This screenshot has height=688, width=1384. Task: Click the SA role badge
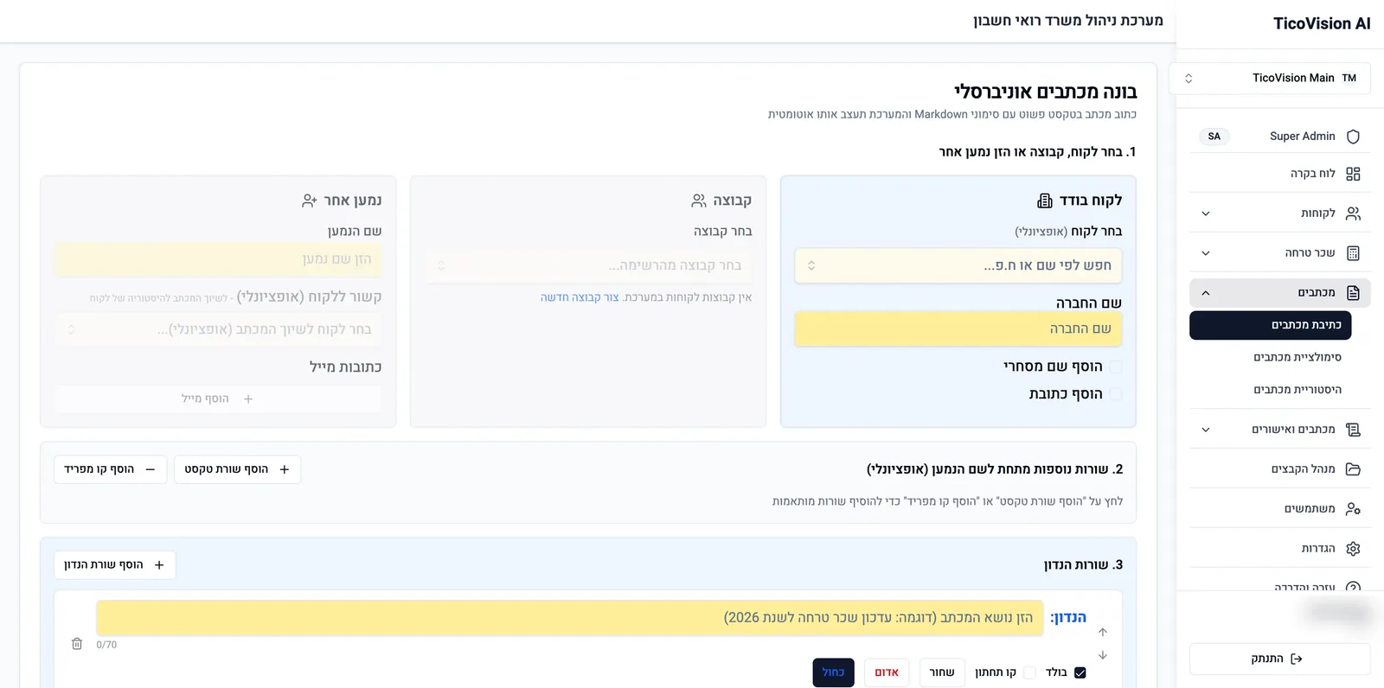[x=1214, y=137]
